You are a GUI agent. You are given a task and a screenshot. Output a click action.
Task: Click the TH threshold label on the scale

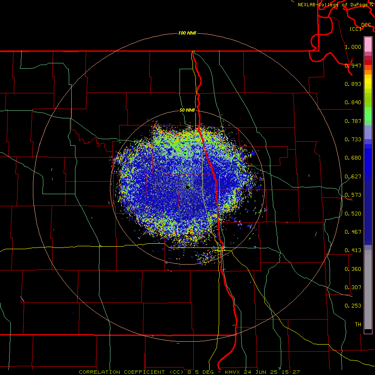pos(358,325)
